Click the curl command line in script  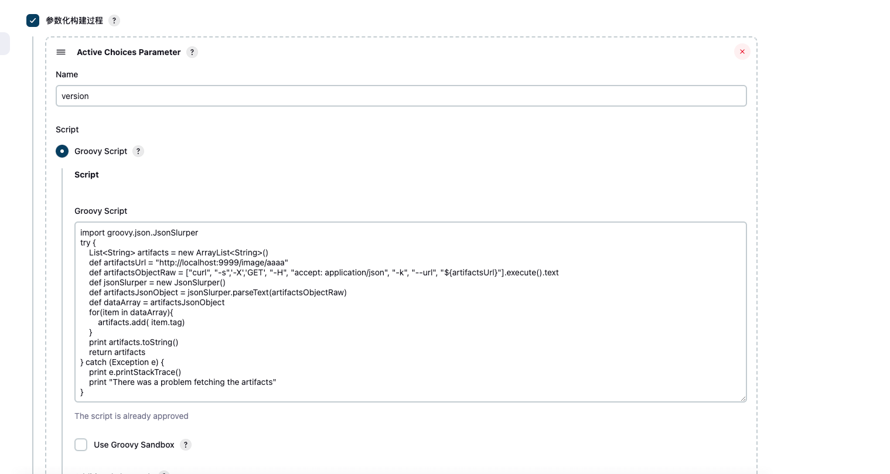click(324, 272)
